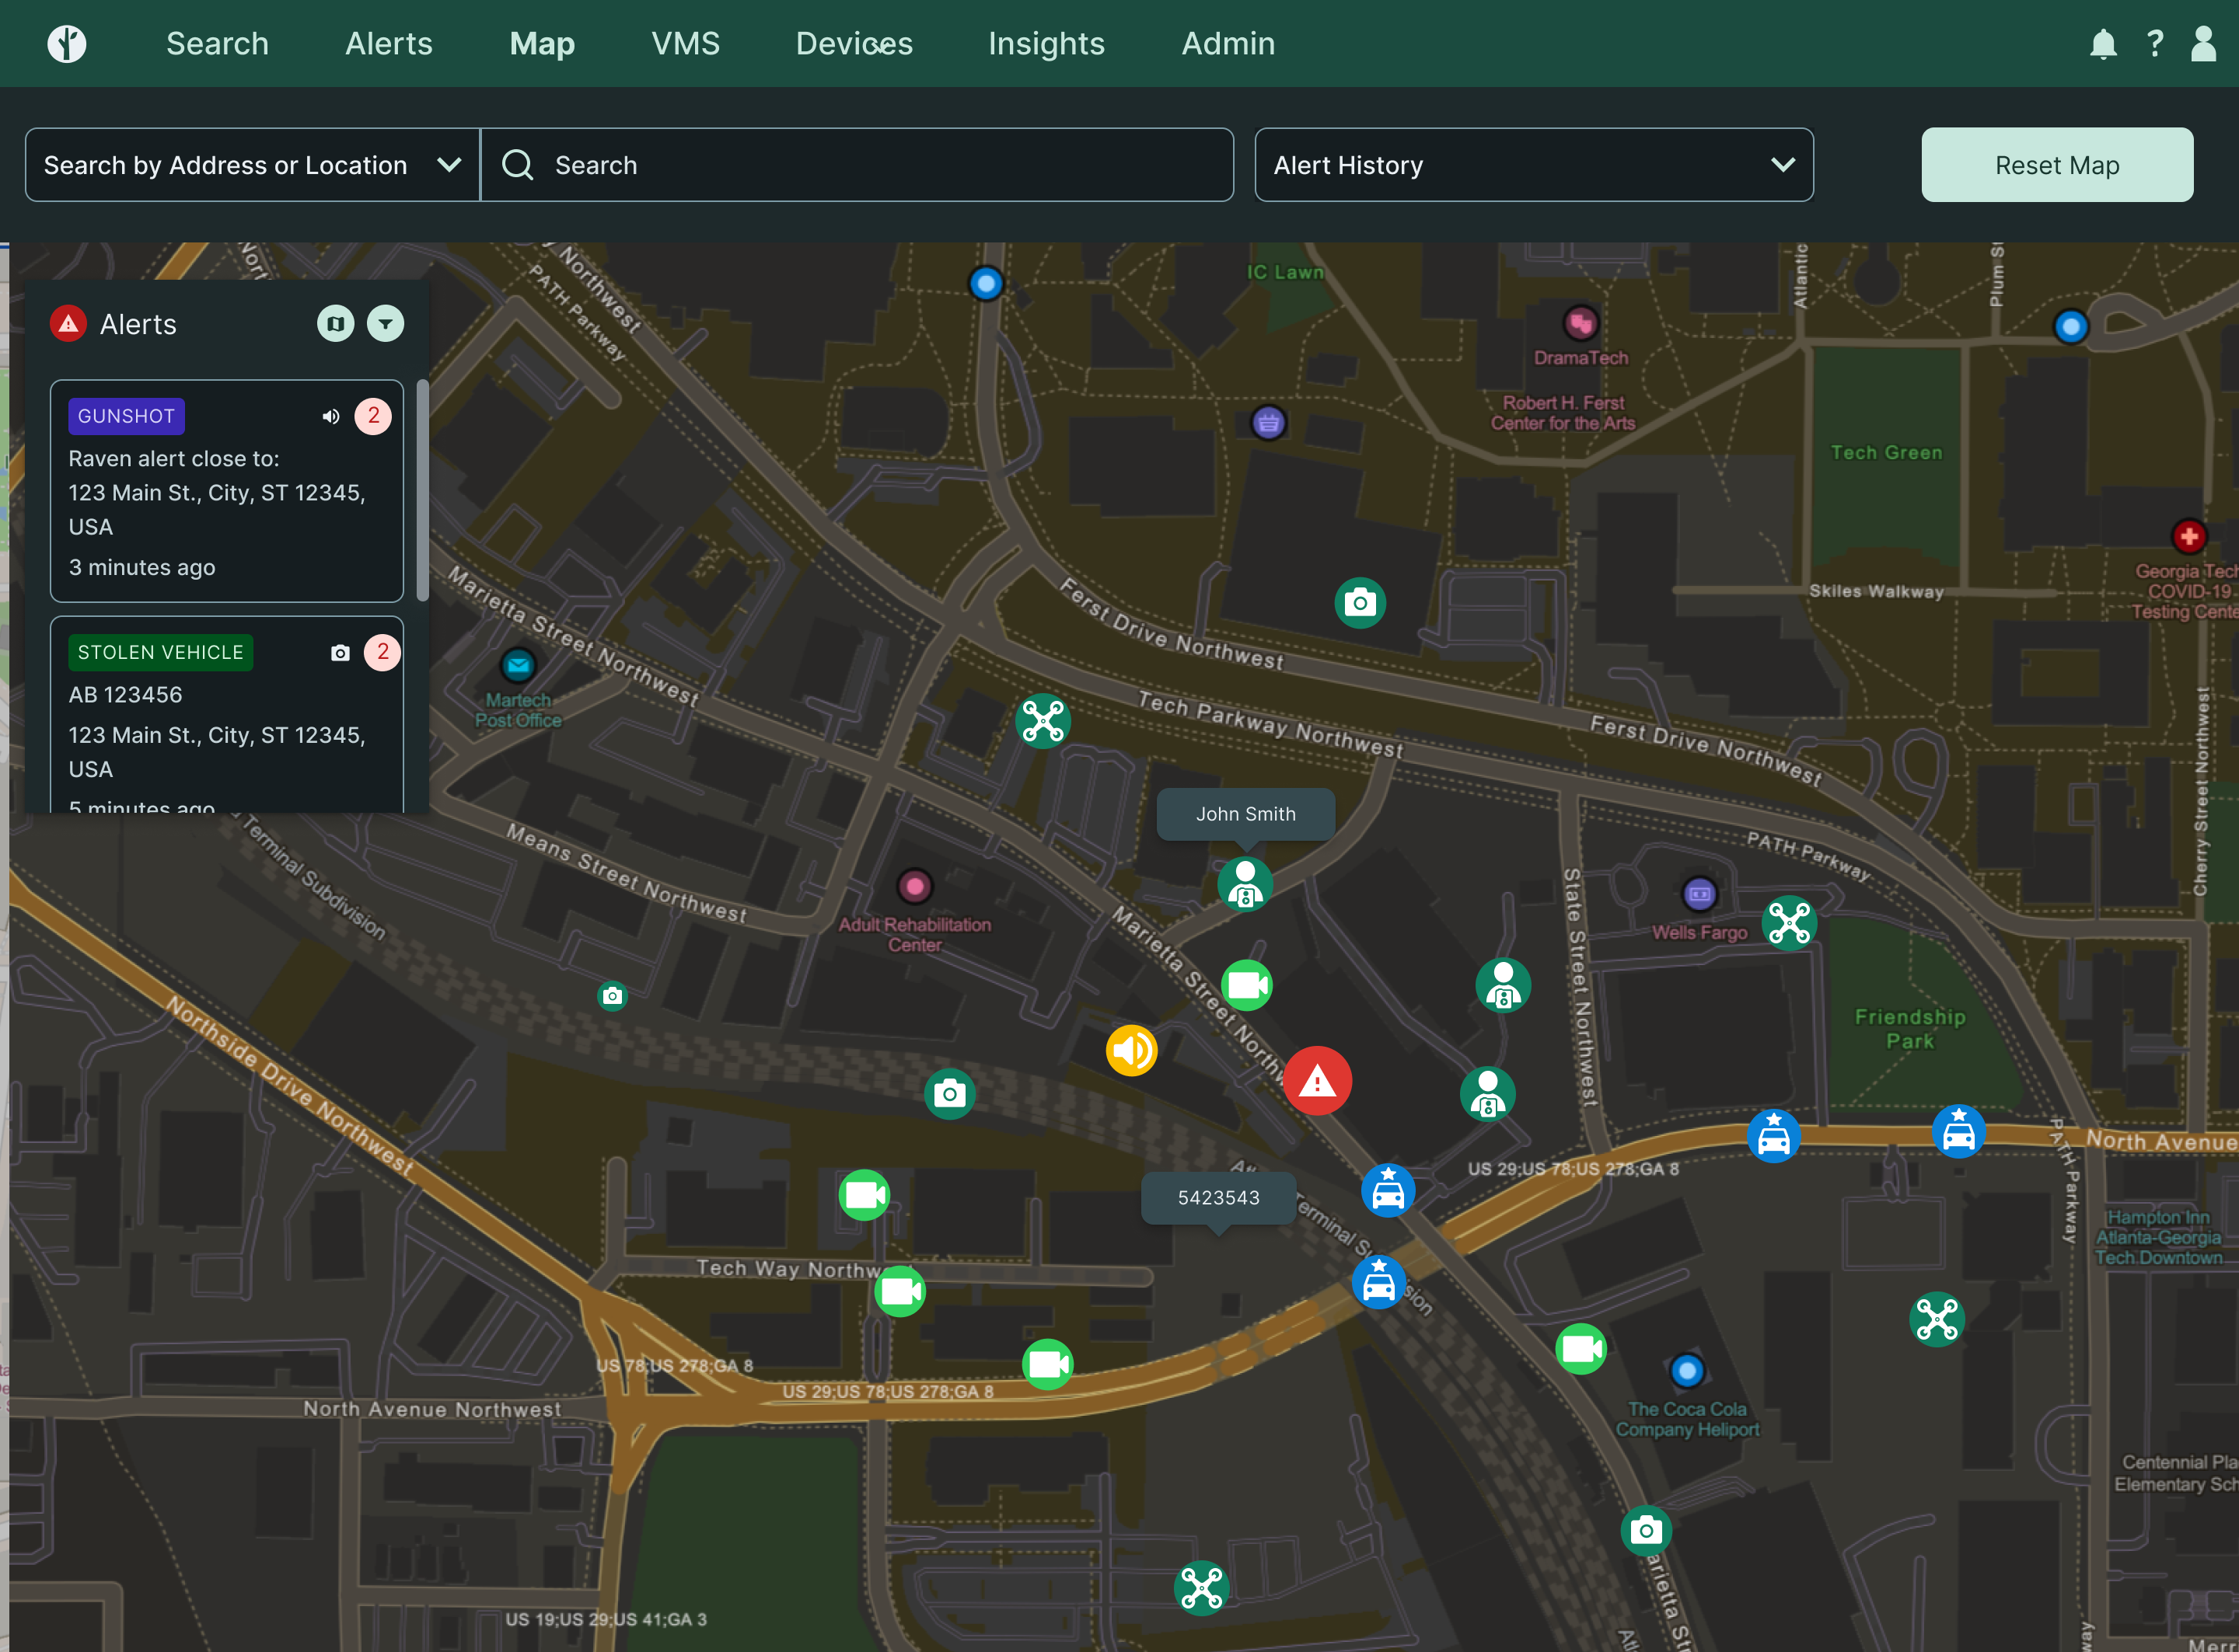This screenshot has width=2239, height=1652.
Task: Open the help question mark icon
Action: coord(2155,44)
